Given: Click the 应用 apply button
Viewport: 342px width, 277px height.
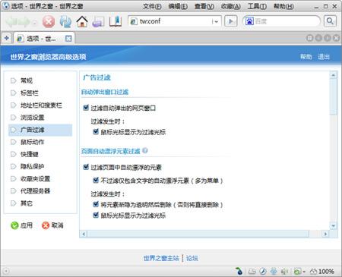Looking at the screenshot, I should (22, 225).
